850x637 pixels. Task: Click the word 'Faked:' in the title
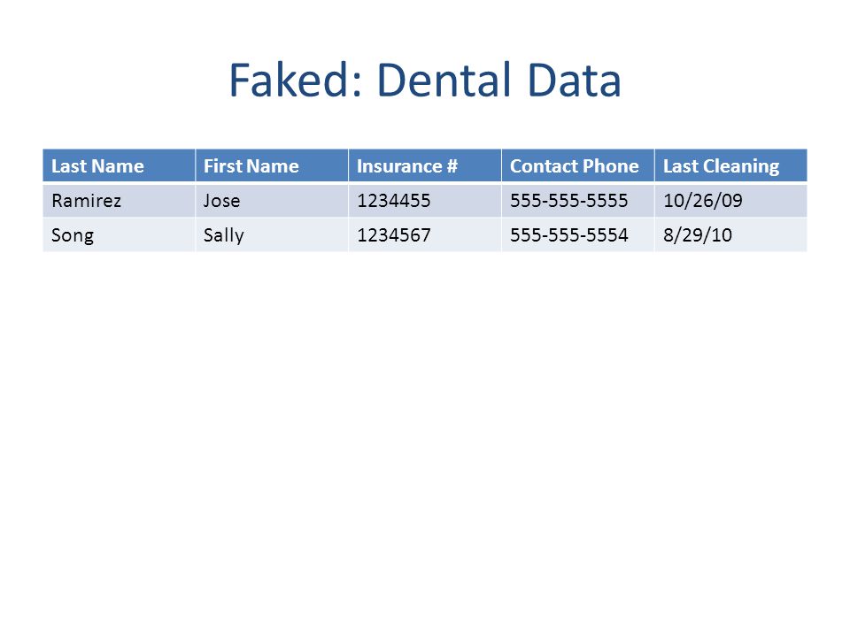click(x=296, y=81)
